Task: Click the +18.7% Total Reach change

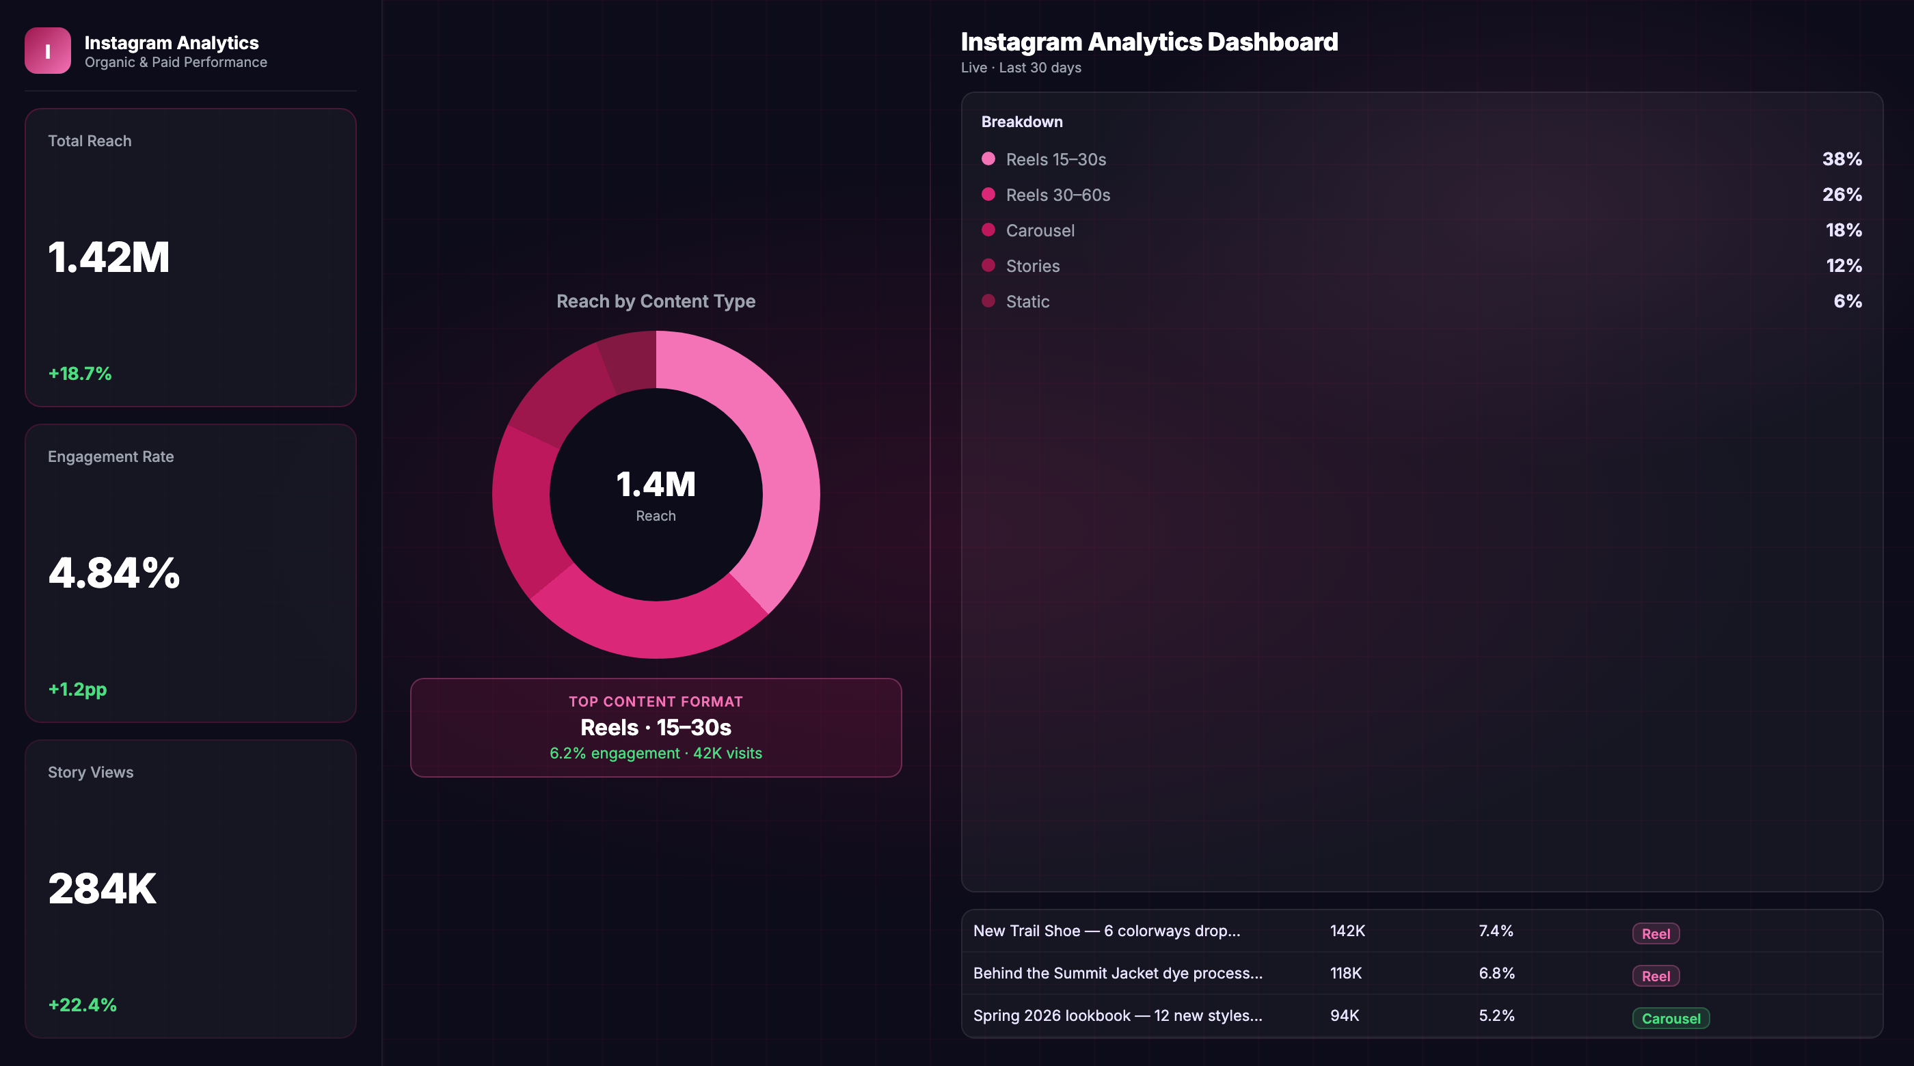Action: tap(79, 374)
